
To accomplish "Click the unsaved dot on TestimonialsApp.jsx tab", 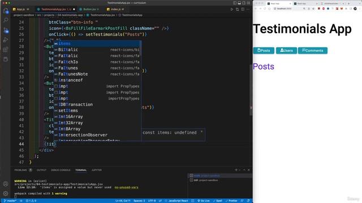I will coord(74,9).
